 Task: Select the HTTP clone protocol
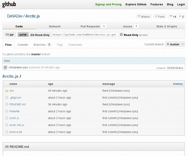(x=23, y=35)
